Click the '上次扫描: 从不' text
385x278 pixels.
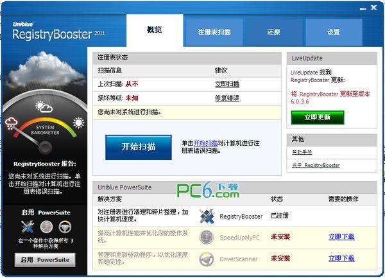point(118,84)
